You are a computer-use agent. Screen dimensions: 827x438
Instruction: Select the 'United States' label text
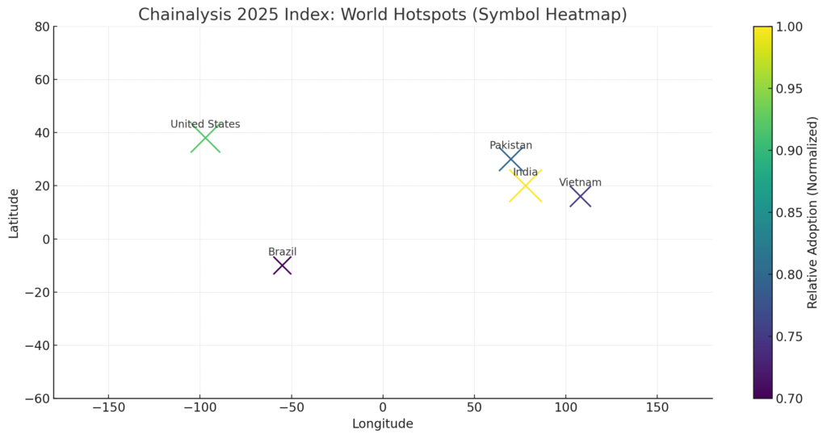tap(205, 124)
